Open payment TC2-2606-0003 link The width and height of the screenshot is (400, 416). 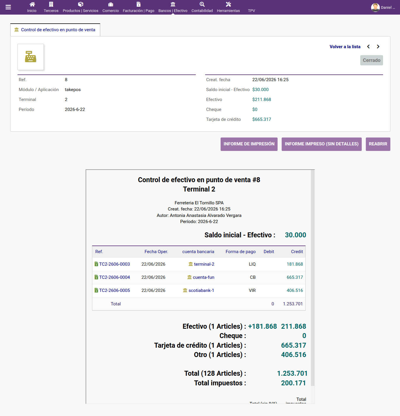tap(115, 264)
